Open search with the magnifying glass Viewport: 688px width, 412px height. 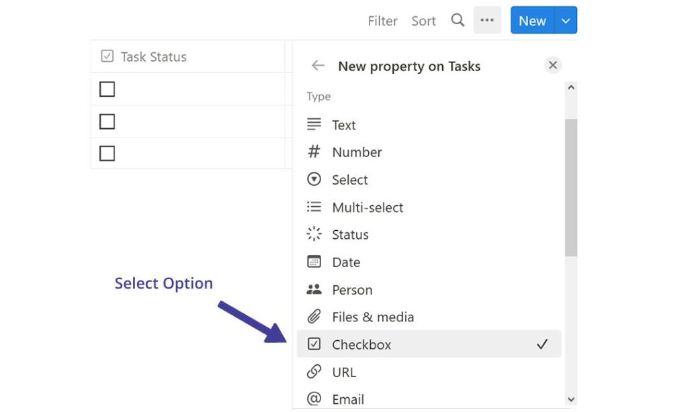[458, 20]
